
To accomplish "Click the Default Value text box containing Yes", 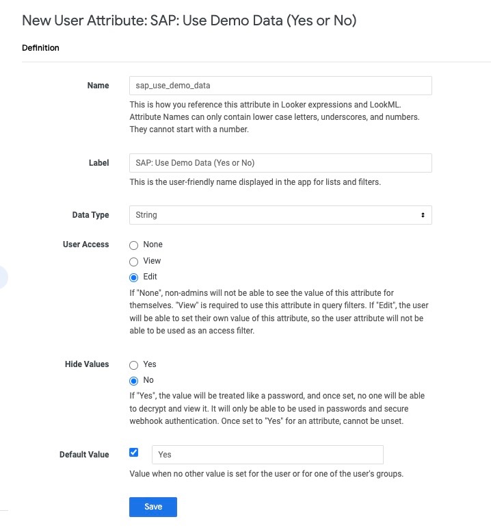I will click(267, 455).
